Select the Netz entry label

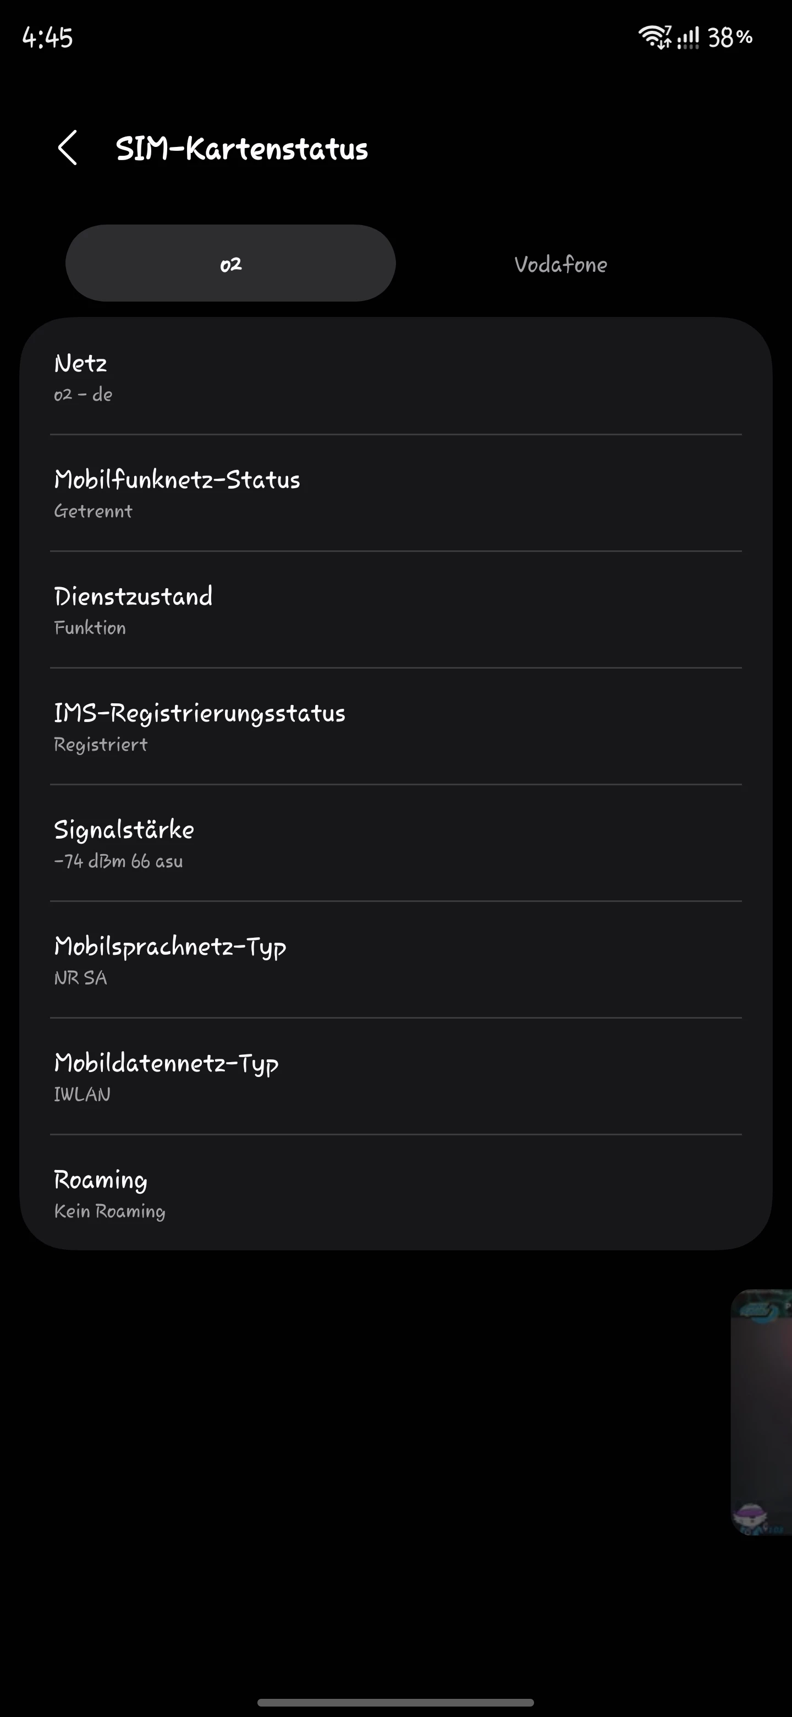pyautogui.click(x=81, y=363)
